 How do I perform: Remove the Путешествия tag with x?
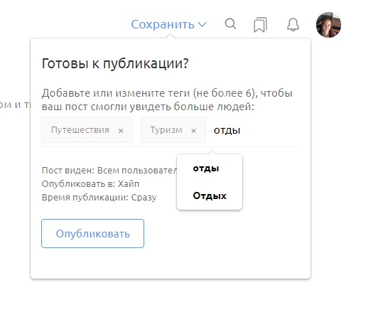coord(121,131)
